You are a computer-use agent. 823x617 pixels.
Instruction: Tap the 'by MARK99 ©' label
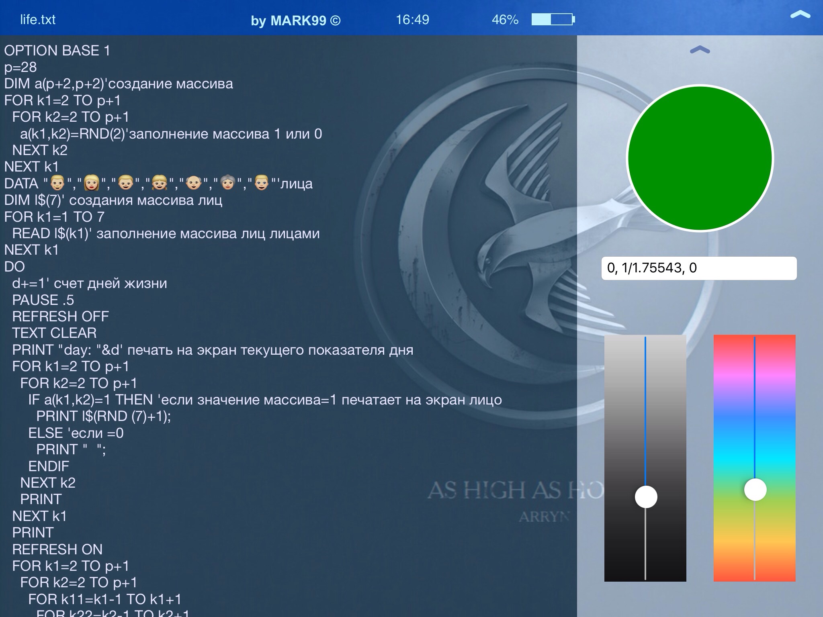click(x=295, y=20)
